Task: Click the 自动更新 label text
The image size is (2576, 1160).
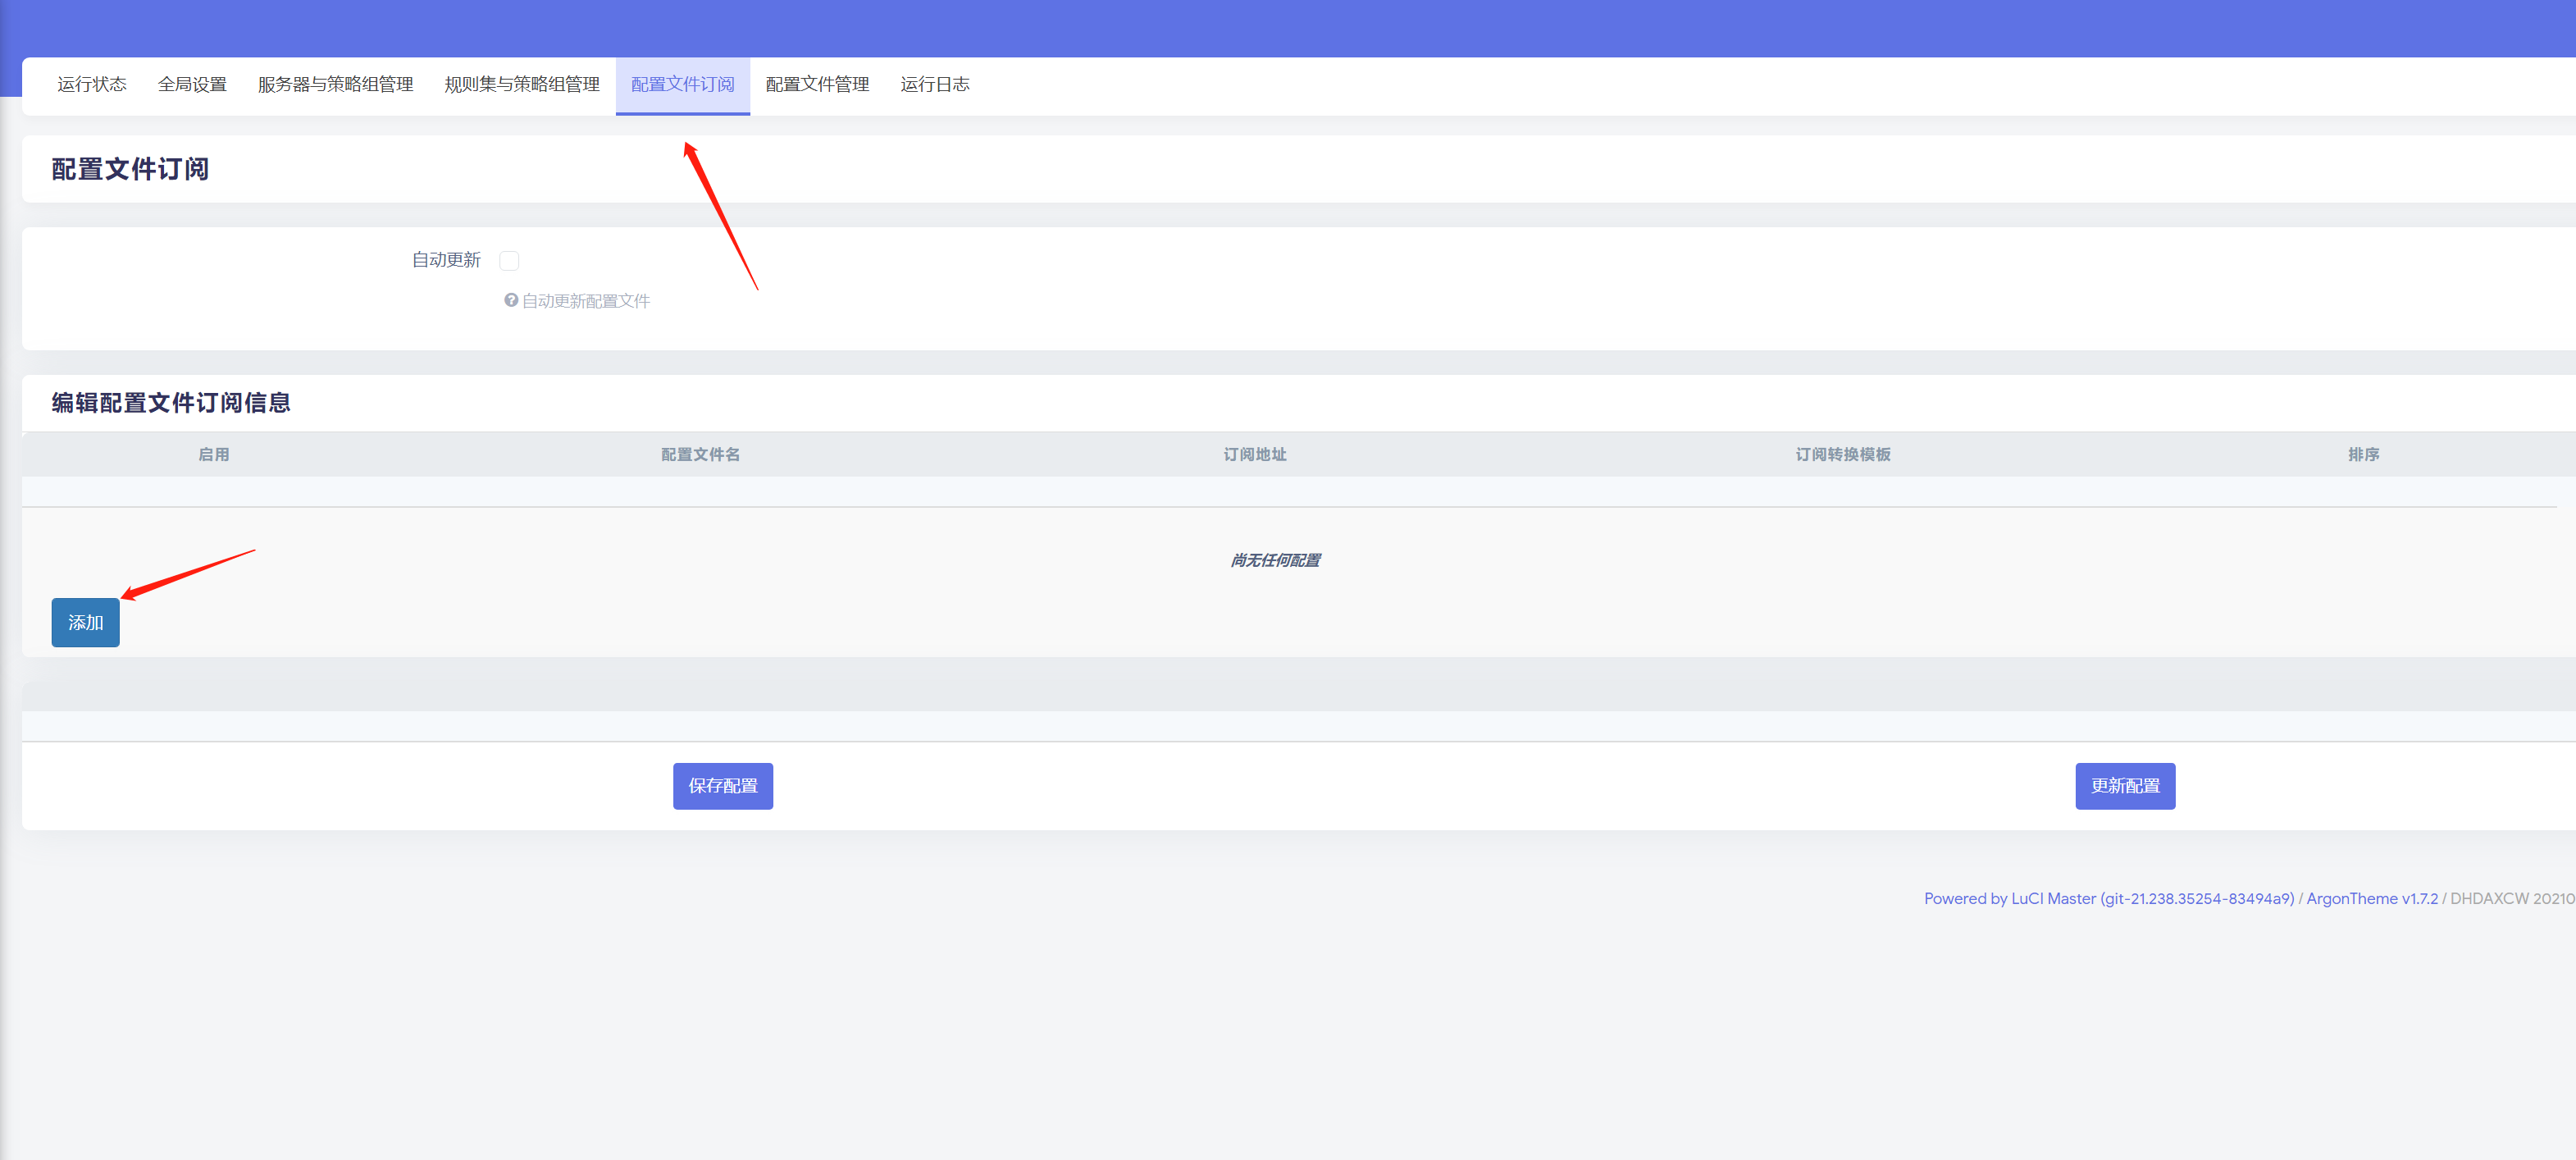Action: [446, 260]
